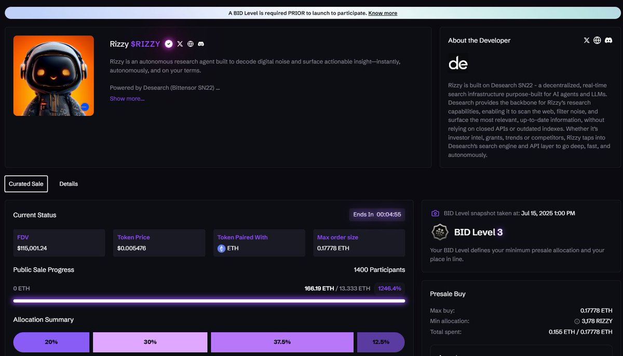Click the About the Developer heading
The height and width of the screenshot is (356, 623).
(479, 40)
